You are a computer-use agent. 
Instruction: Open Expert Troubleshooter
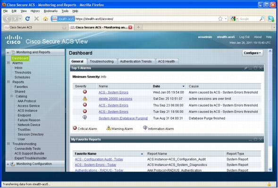pos(31,158)
